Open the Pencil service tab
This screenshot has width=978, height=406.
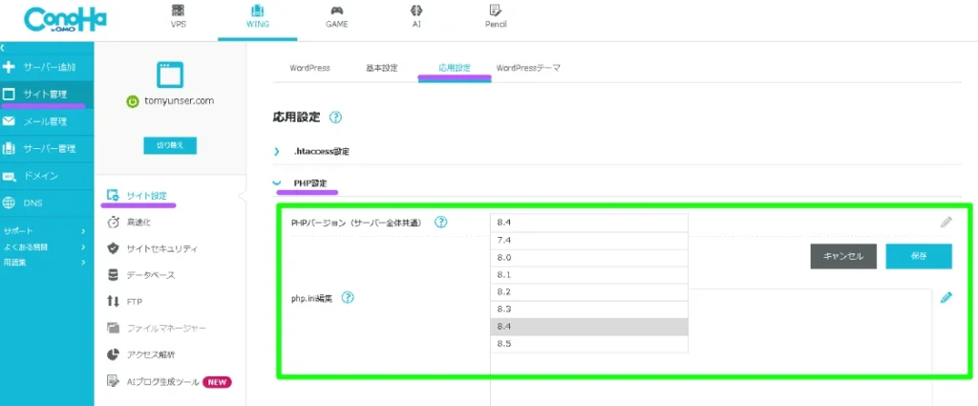coord(496,17)
